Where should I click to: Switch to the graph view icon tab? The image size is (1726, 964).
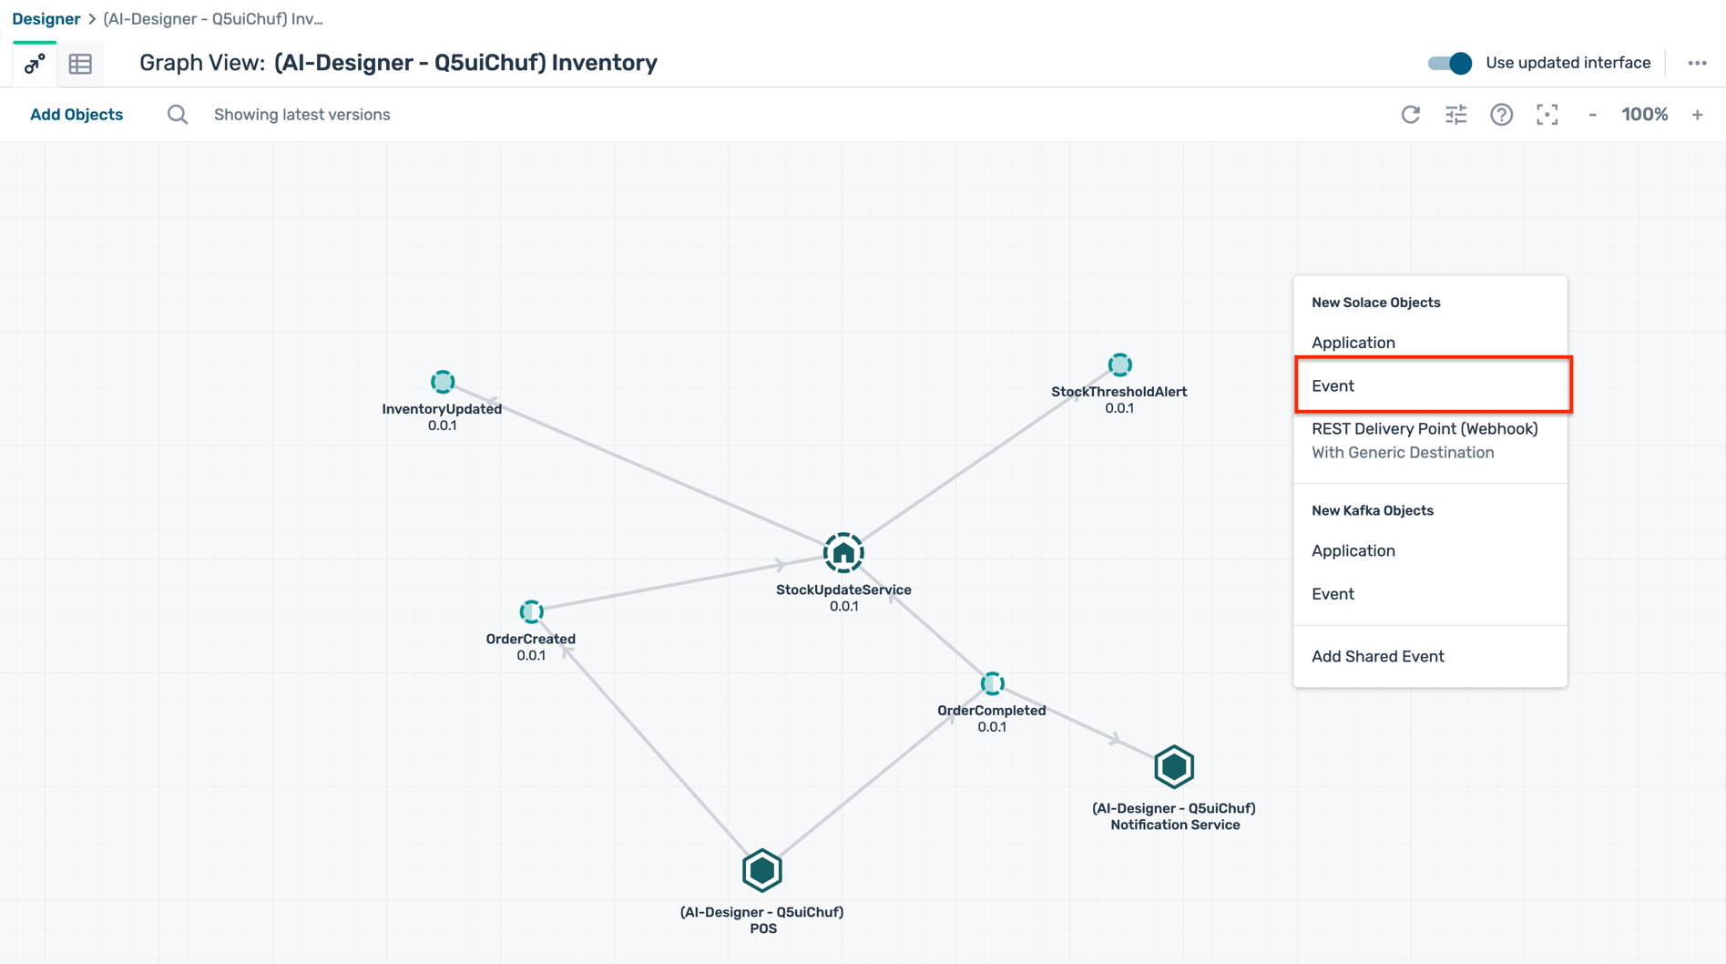35,64
